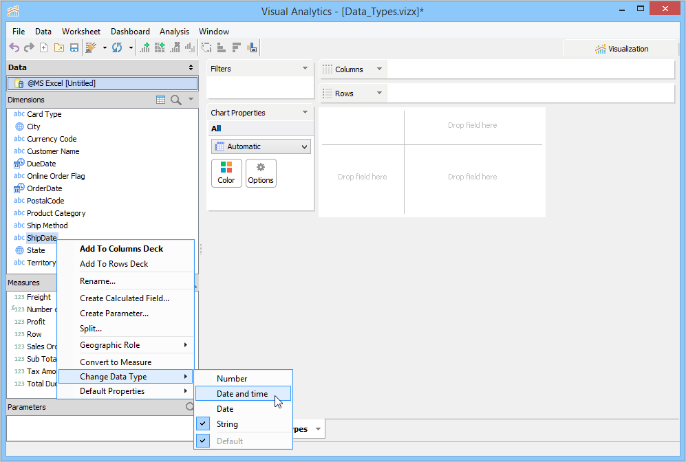This screenshot has height=462, width=686.
Task: Choose Date and time data type
Action: pos(242,394)
